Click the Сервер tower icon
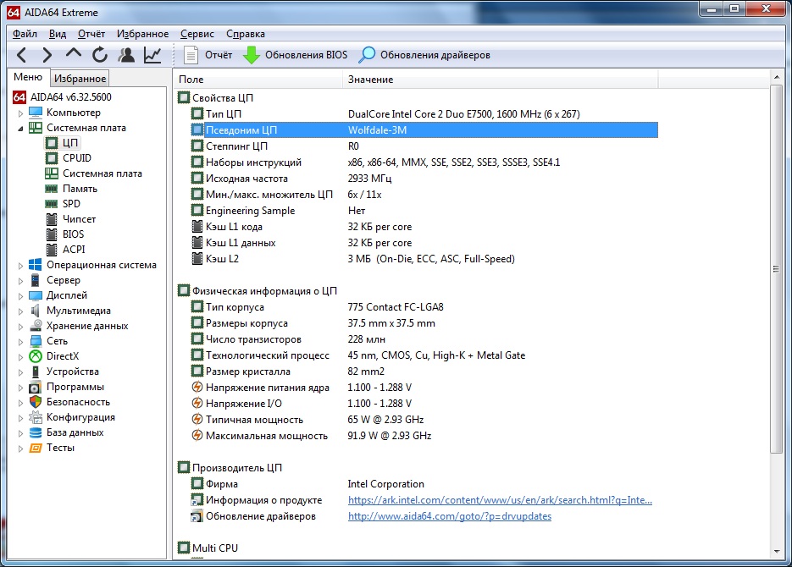 coord(36,280)
